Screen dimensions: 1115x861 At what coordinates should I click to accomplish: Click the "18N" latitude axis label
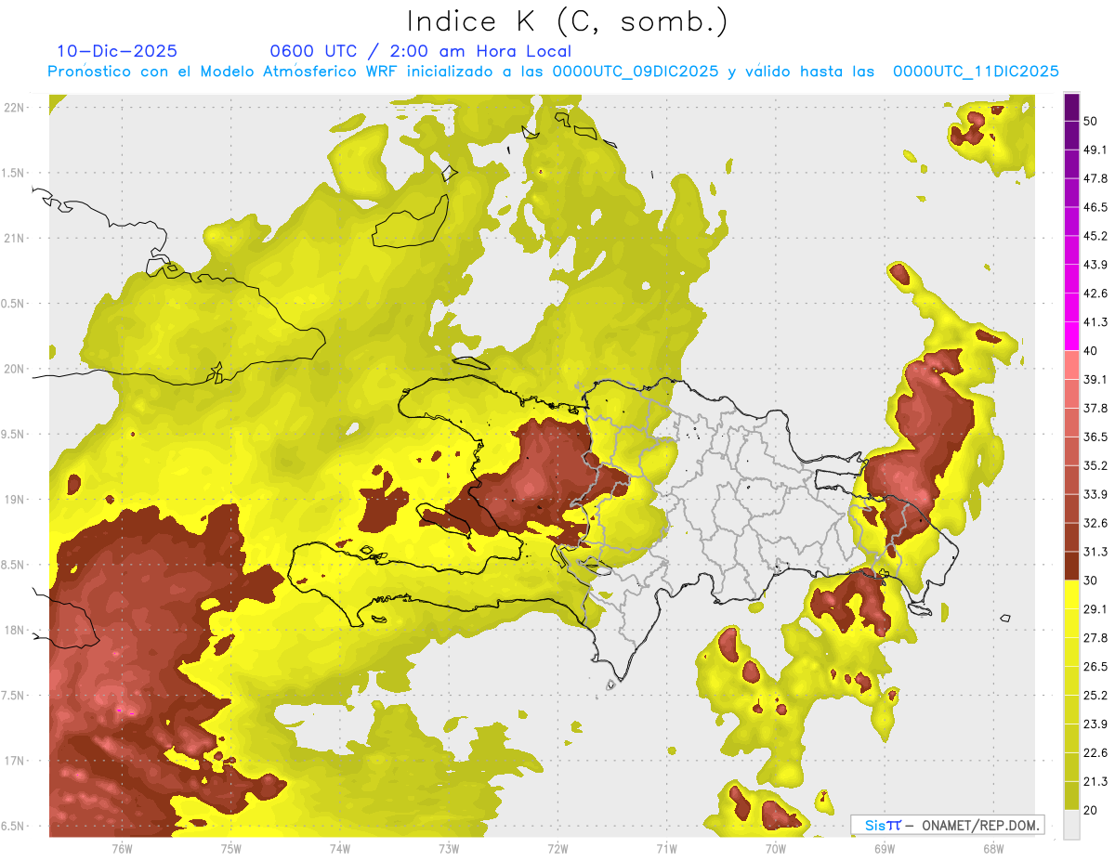[x=16, y=630]
